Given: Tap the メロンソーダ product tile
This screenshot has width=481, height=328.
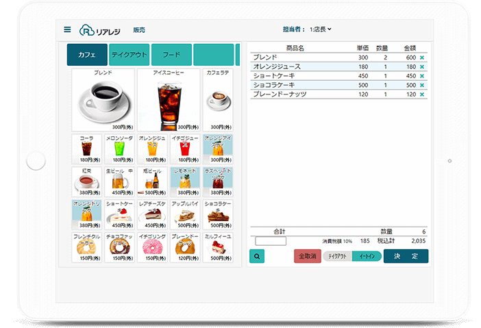Looking at the screenshot, I should point(119,149).
